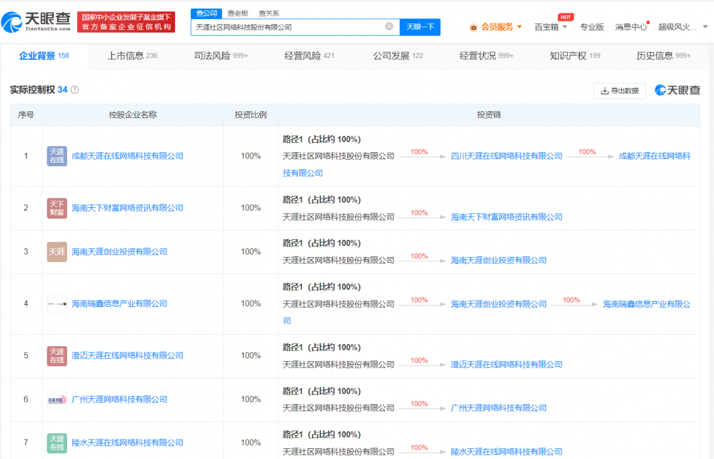
Task: Click the 天眼一下 search button
Action: click(x=420, y=27)
